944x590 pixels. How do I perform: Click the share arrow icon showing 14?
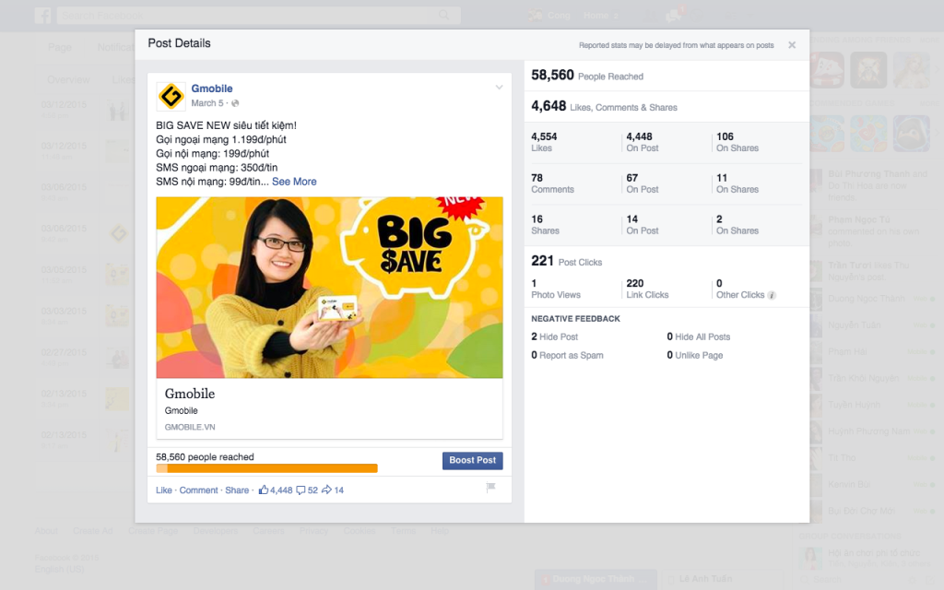tap(326, 490)
